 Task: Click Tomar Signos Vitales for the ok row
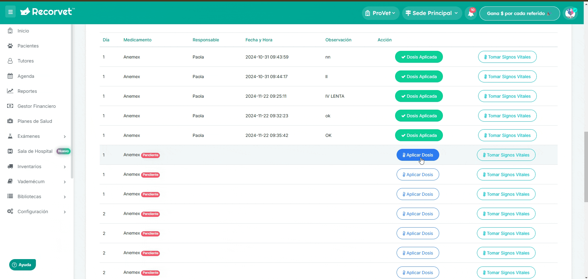507,116
